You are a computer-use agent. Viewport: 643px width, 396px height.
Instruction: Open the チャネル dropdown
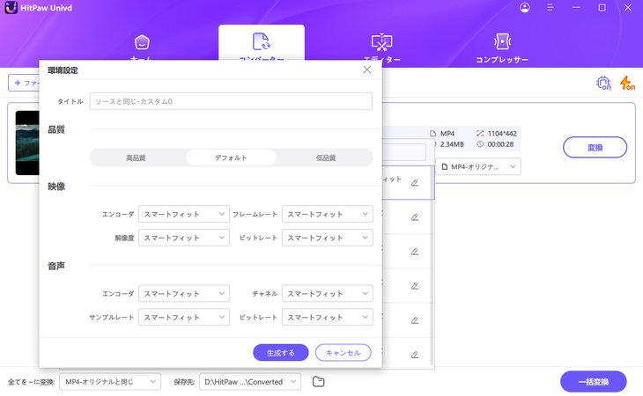pyautogui.click(x=328, y=294)
